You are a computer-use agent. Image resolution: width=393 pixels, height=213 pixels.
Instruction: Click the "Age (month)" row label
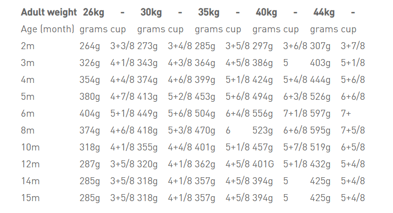[x=48, y=29]
